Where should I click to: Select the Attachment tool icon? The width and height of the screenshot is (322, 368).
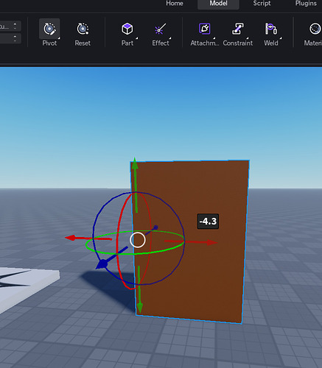[x=204, y=29]
